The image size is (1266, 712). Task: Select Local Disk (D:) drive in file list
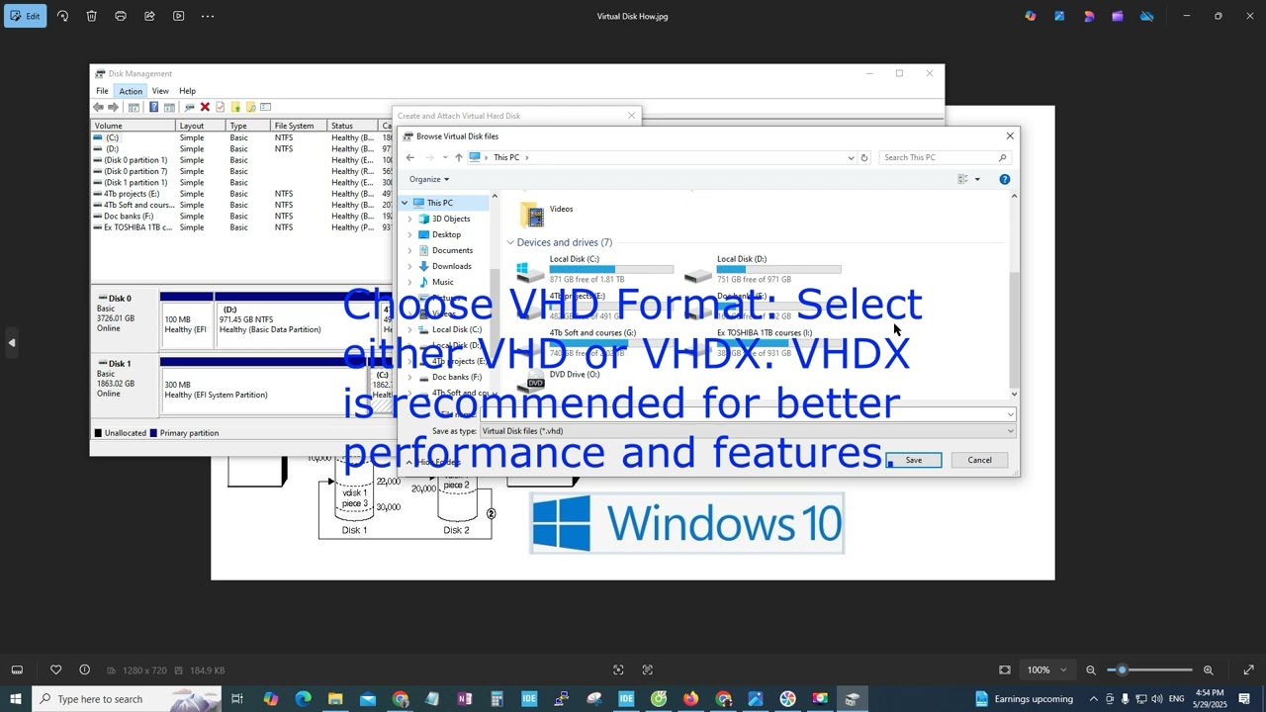pos(764,269)
